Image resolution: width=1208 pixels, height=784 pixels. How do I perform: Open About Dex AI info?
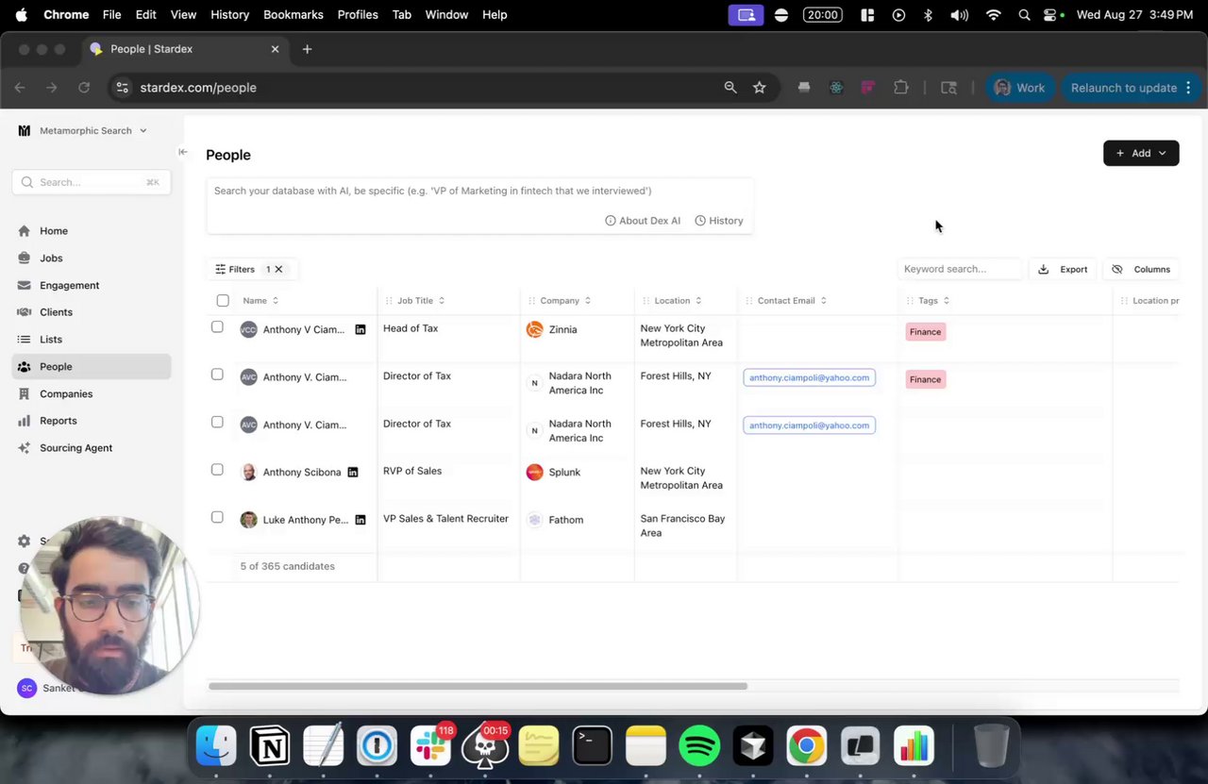pyautogui.click(x=643, y=221)
